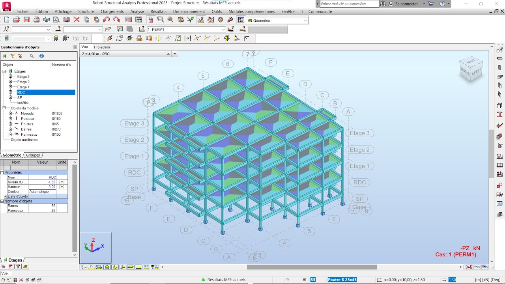Click the I-beam section icon in right toolbar
This screenshot has width=505, height=284.
point(500,115)
